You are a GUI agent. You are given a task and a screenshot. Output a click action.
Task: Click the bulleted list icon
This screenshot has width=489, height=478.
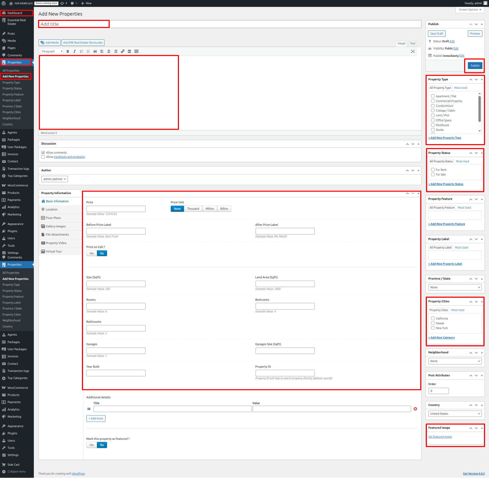click(81, 52)
